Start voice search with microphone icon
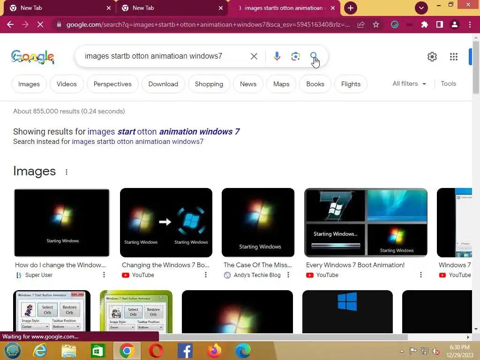The height and width of the screenshot is (360, 480). click(277, 56)
